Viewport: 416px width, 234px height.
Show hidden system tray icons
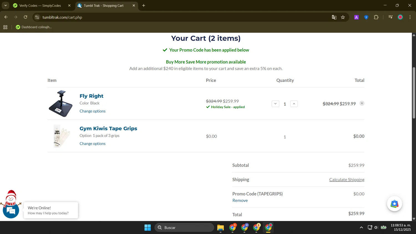(x=361, y=228)
